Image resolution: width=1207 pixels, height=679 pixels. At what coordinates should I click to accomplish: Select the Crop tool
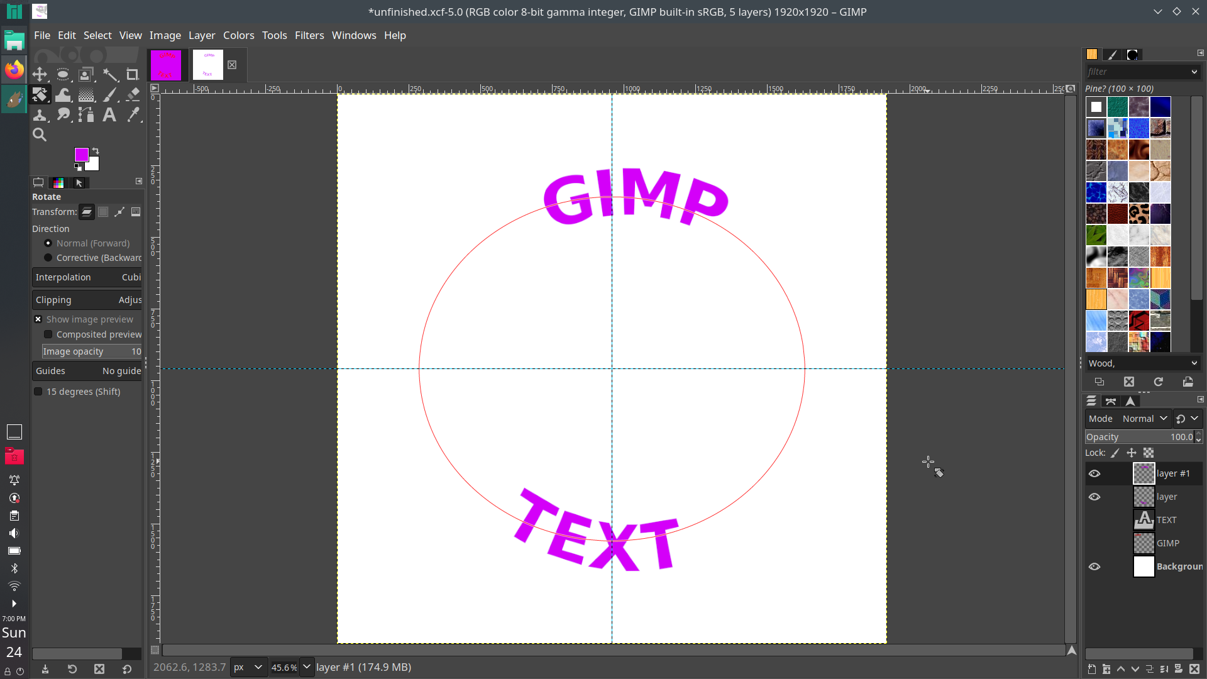(x=133, y=75)
